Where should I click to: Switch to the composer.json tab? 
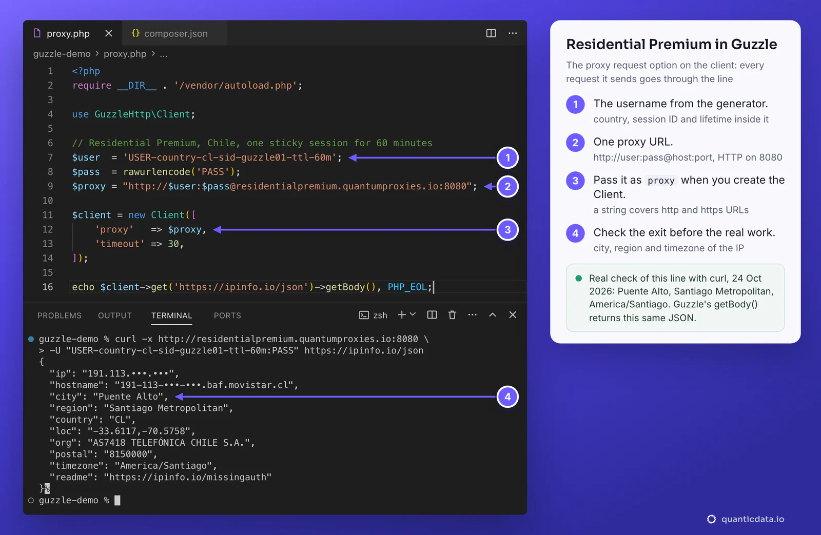point(175,33)
